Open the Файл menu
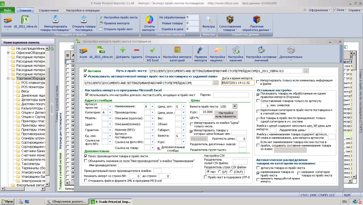363x205 pixels. pyautogui.click(x=7, y=10)
